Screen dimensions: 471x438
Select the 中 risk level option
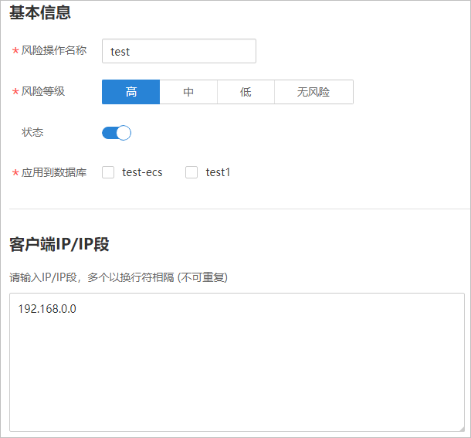[x=188, y=92]
